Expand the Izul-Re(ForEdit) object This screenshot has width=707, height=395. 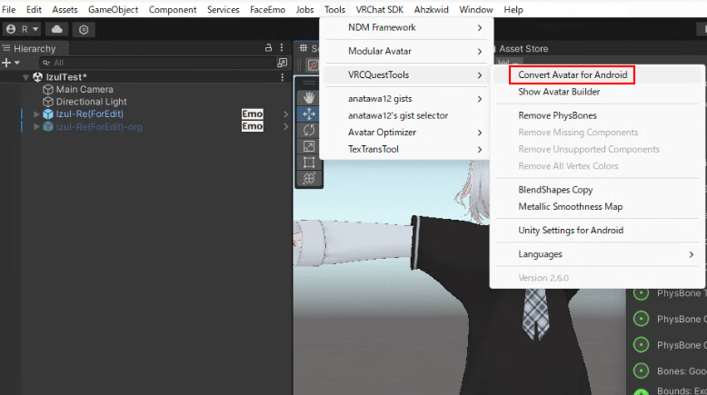[36, 114]
